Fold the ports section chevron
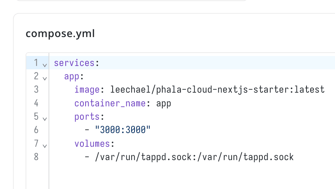 click(x=44, y=119)
